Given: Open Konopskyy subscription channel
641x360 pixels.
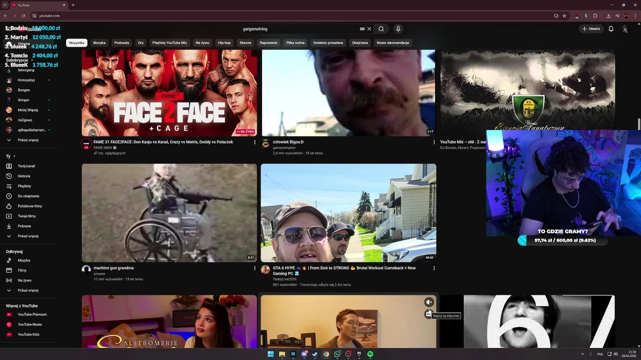Looking at the screenshot, I should point(26,80).
